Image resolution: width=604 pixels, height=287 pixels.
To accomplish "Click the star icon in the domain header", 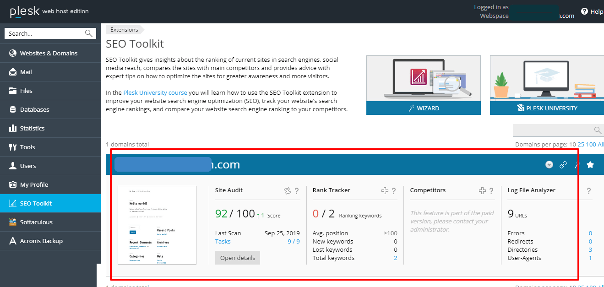I will 590,165.
